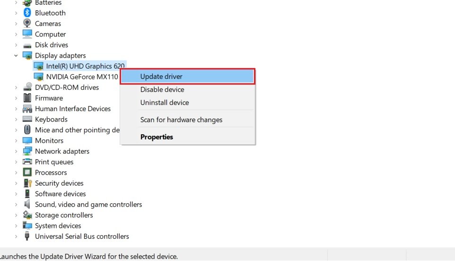Select the Human Interface Devices label
This screenshot has width=455, height=261.
(73, 109)
